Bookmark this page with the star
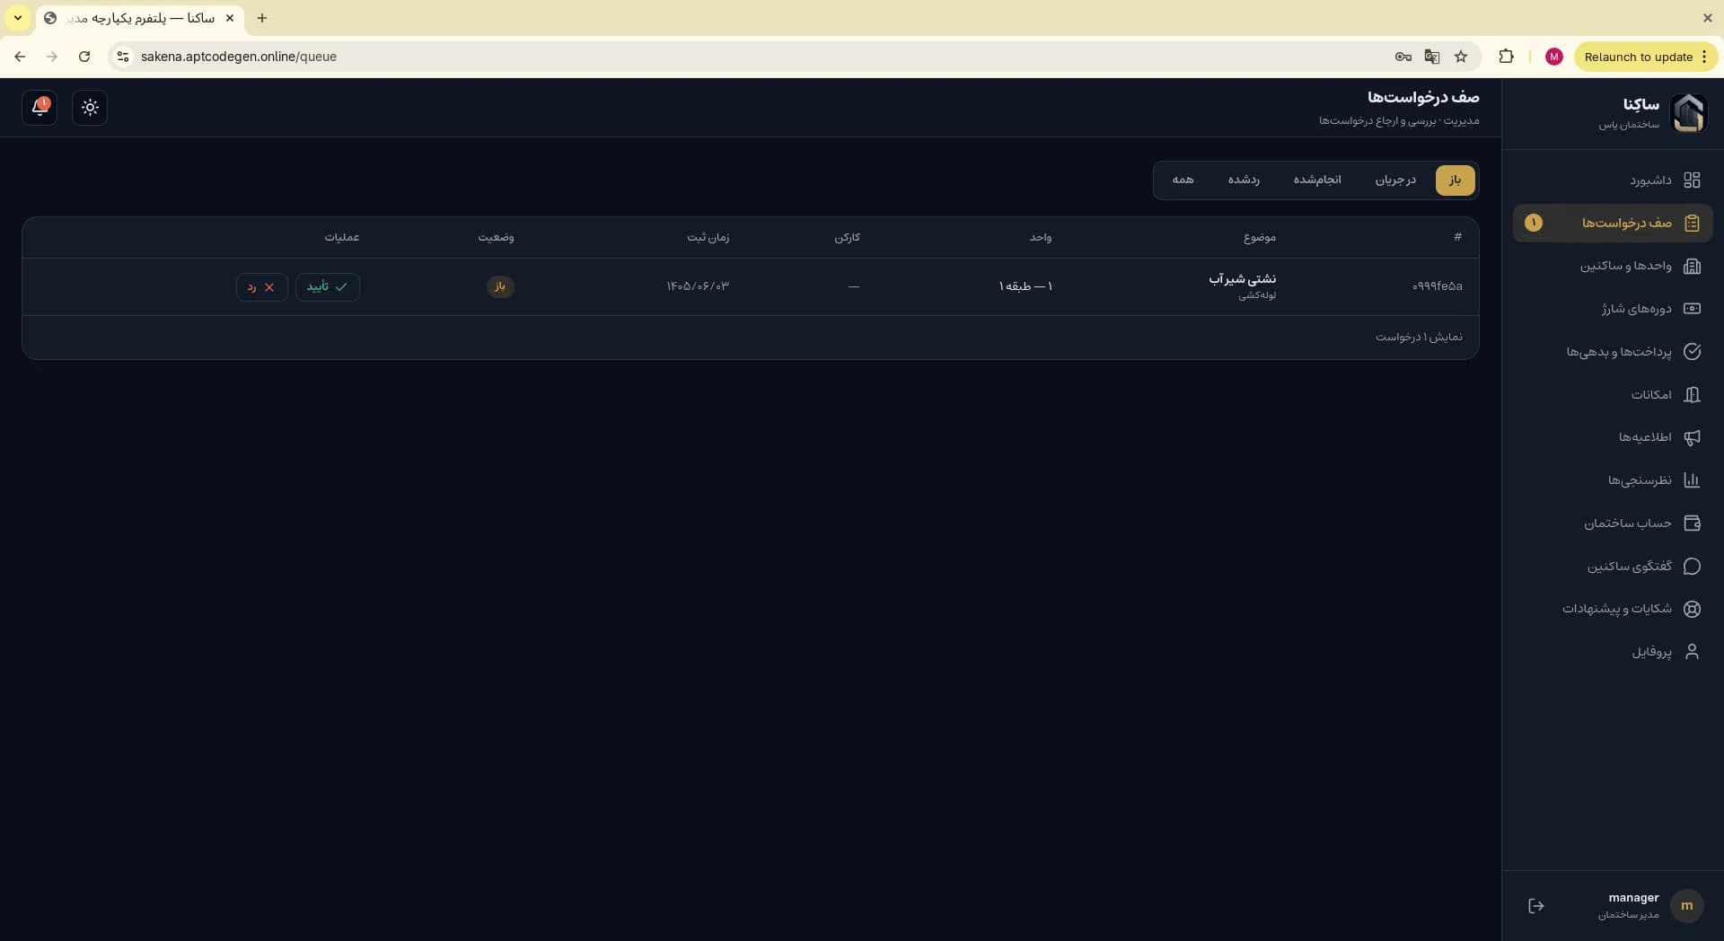 pyautogui.click(x=1461, y=57)
